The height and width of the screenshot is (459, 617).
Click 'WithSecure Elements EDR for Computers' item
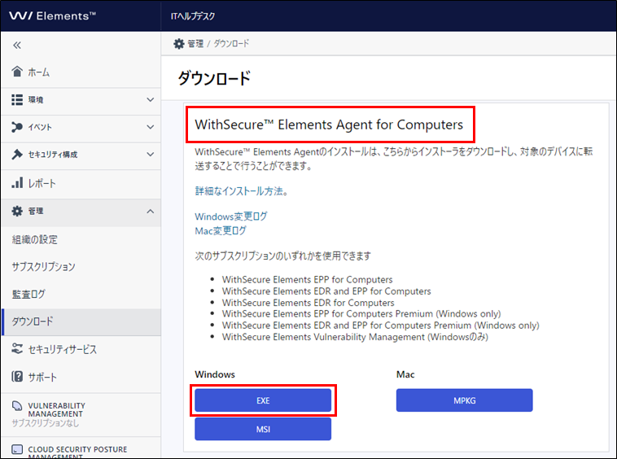308,303
